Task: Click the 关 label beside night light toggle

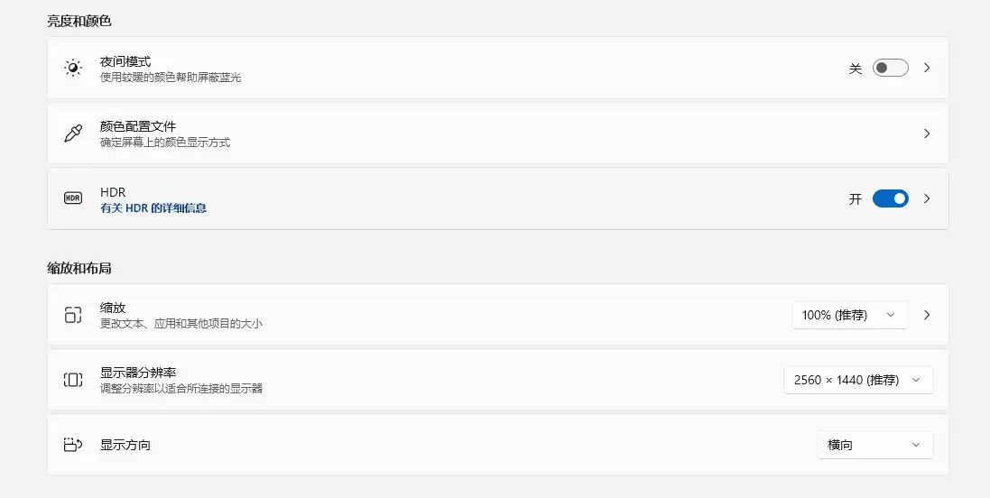Action: pyautogui.click(x=856, y=69)
